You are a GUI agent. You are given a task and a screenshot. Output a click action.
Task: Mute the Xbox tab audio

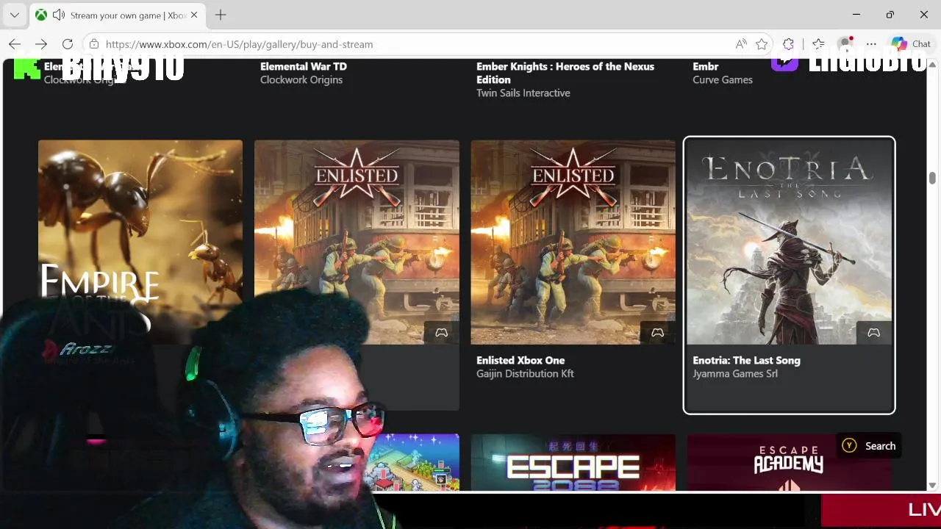coord(59,15)
